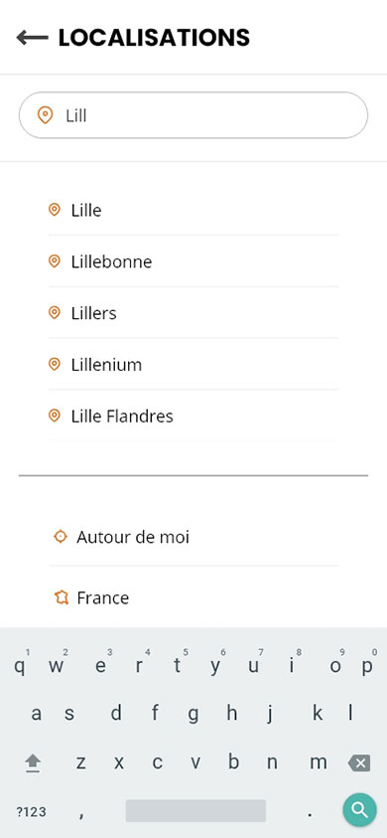This screenshot has height=838, width=387.
Task: Tap the comma key on keyboard
Action: [x=81, y=812]
